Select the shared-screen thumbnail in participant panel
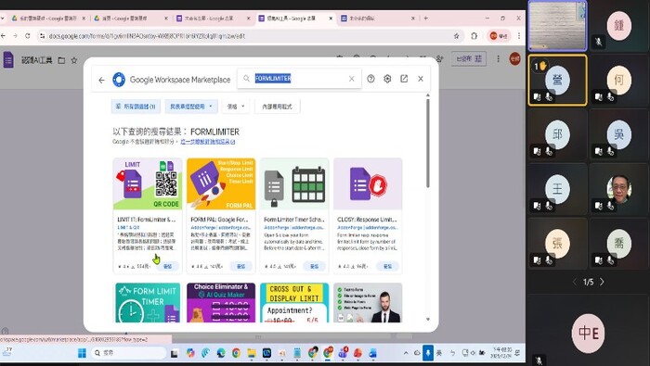Viewport: 650px width, 366px height. coord(557,26)
